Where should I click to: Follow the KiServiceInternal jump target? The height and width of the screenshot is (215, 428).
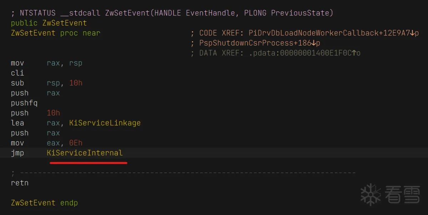click(85, 153)
